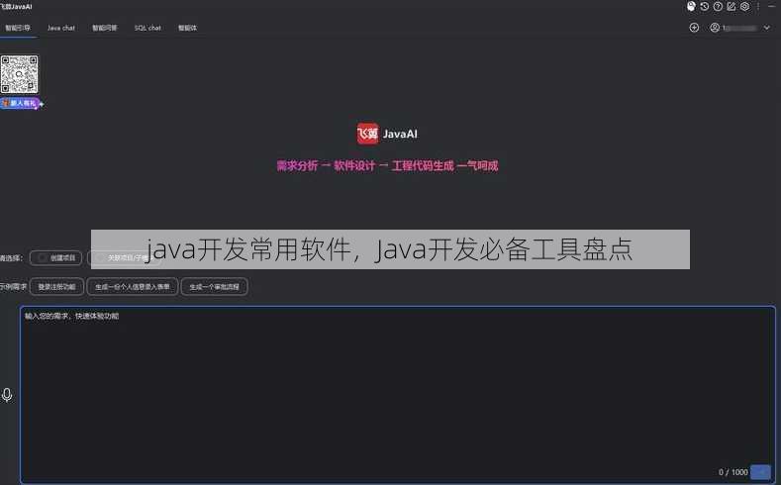Open the hexagon settings icon
Screen dimensions: 781x485
coord(744,7)
